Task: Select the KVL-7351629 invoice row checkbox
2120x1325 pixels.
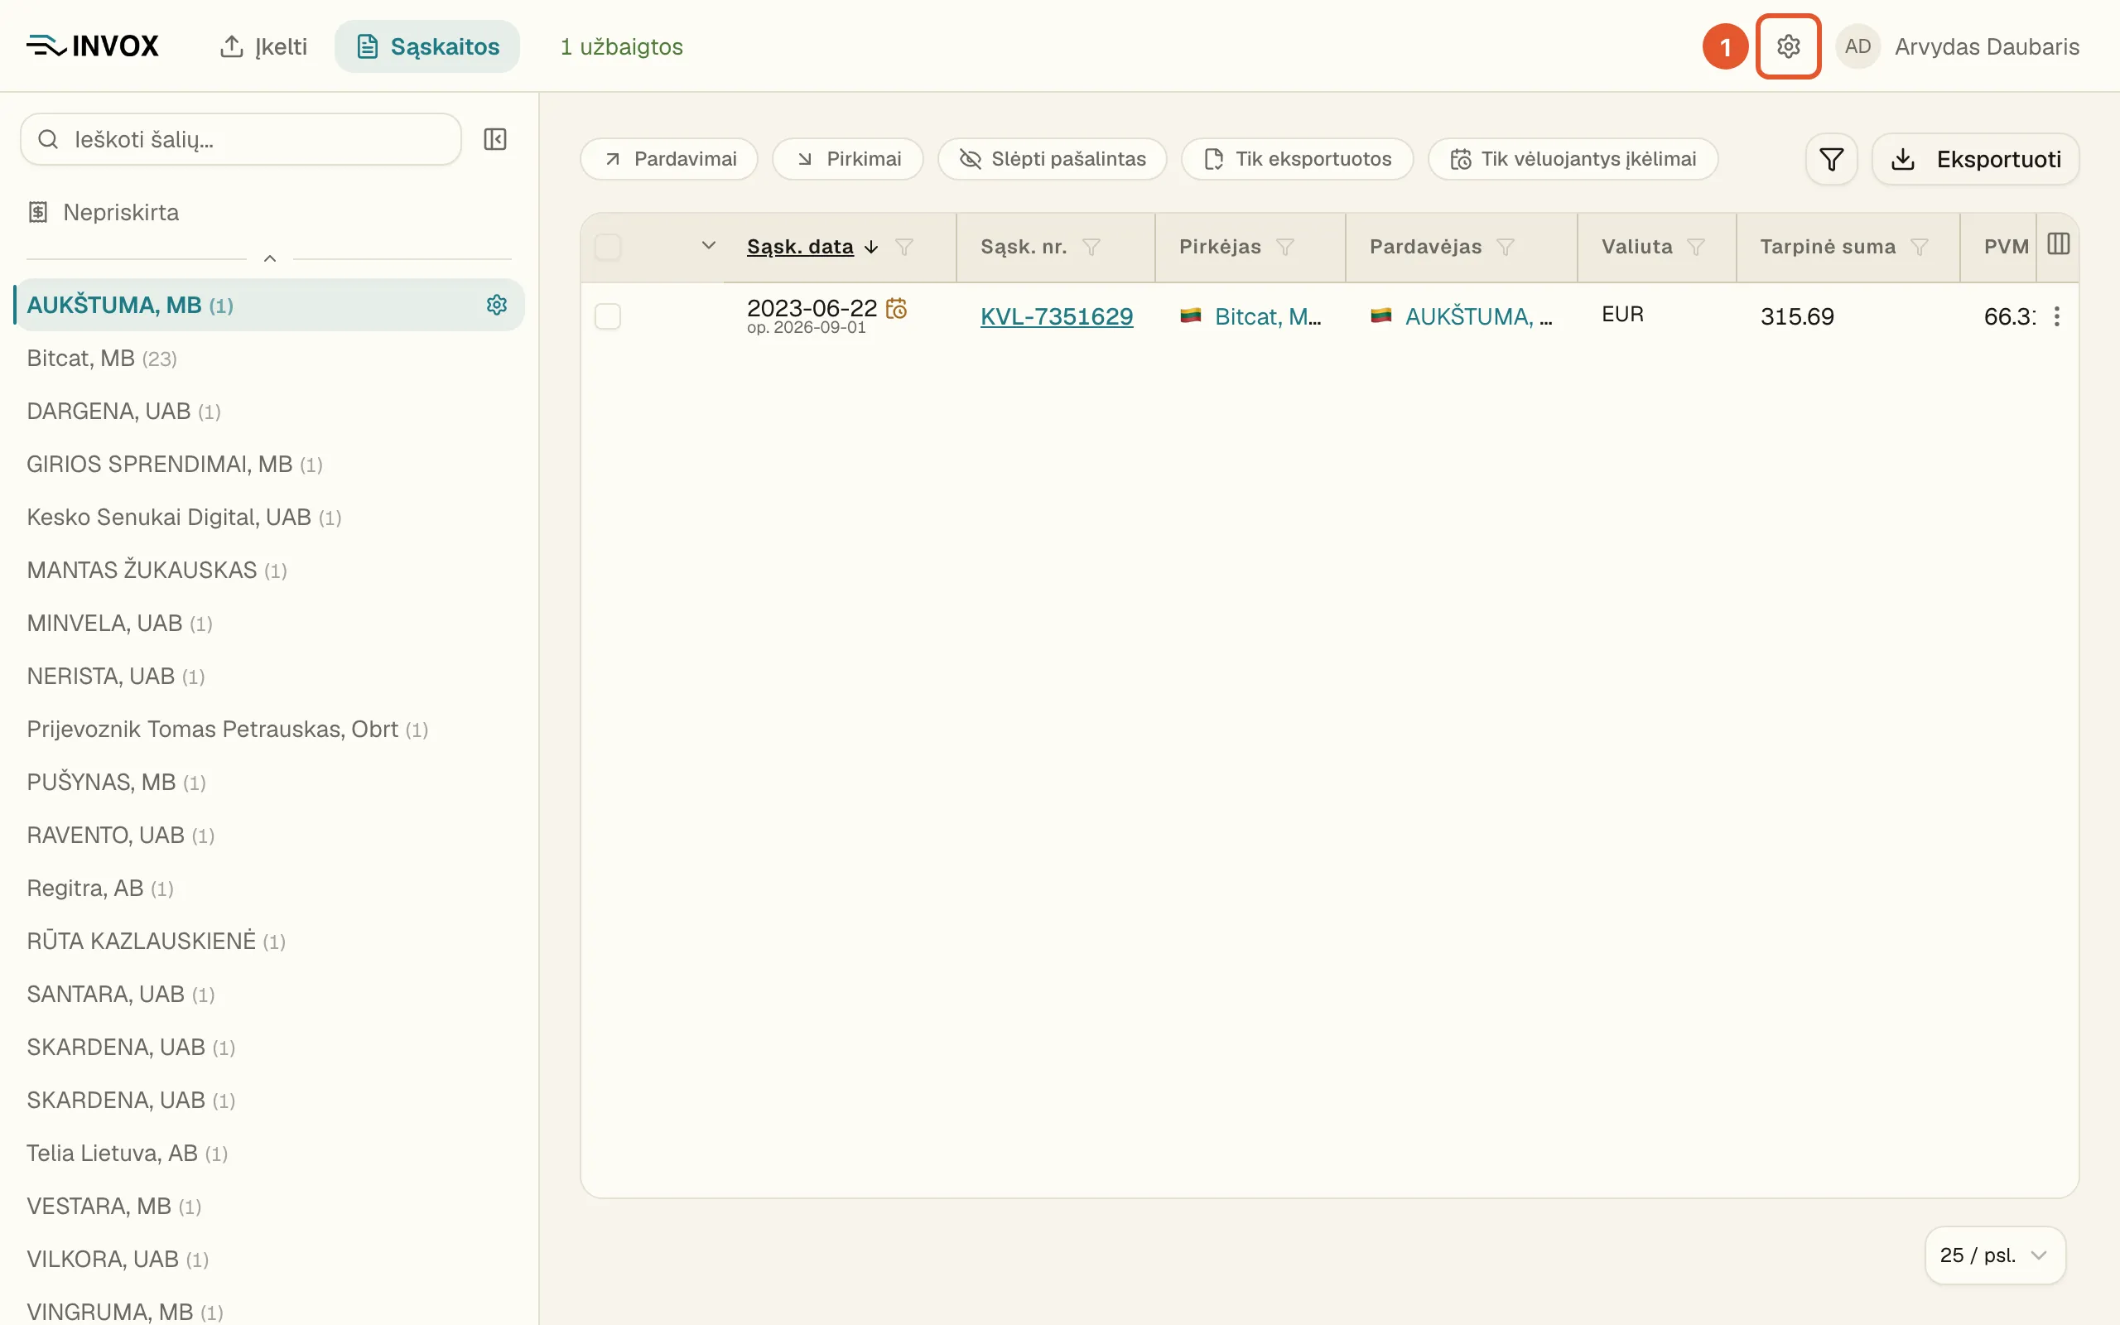Action: pos(608,316)
